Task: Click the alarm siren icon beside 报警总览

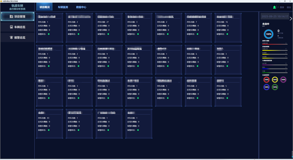Action: [x=11, y=38]
